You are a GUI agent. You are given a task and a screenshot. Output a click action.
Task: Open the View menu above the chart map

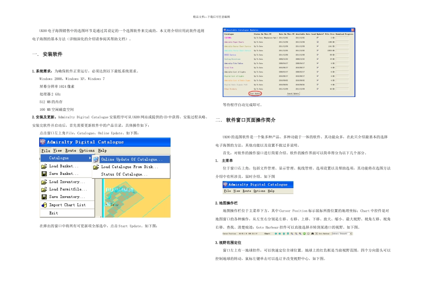(x=57, y=150)
